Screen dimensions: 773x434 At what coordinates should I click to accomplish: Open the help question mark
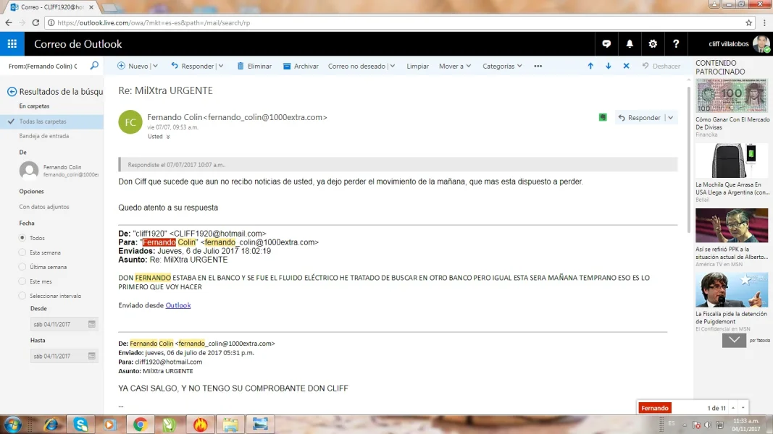point(676,44)
